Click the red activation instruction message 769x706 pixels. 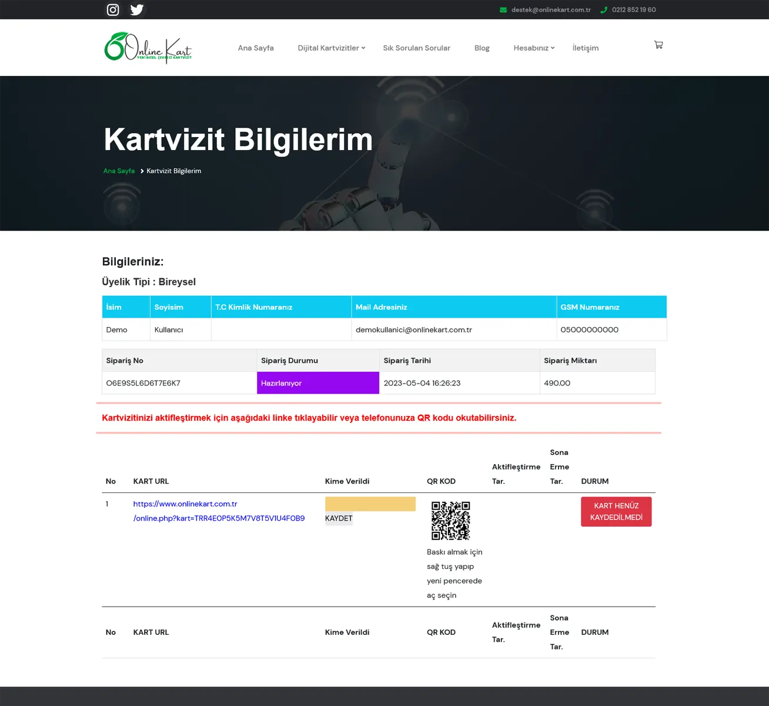309,418
